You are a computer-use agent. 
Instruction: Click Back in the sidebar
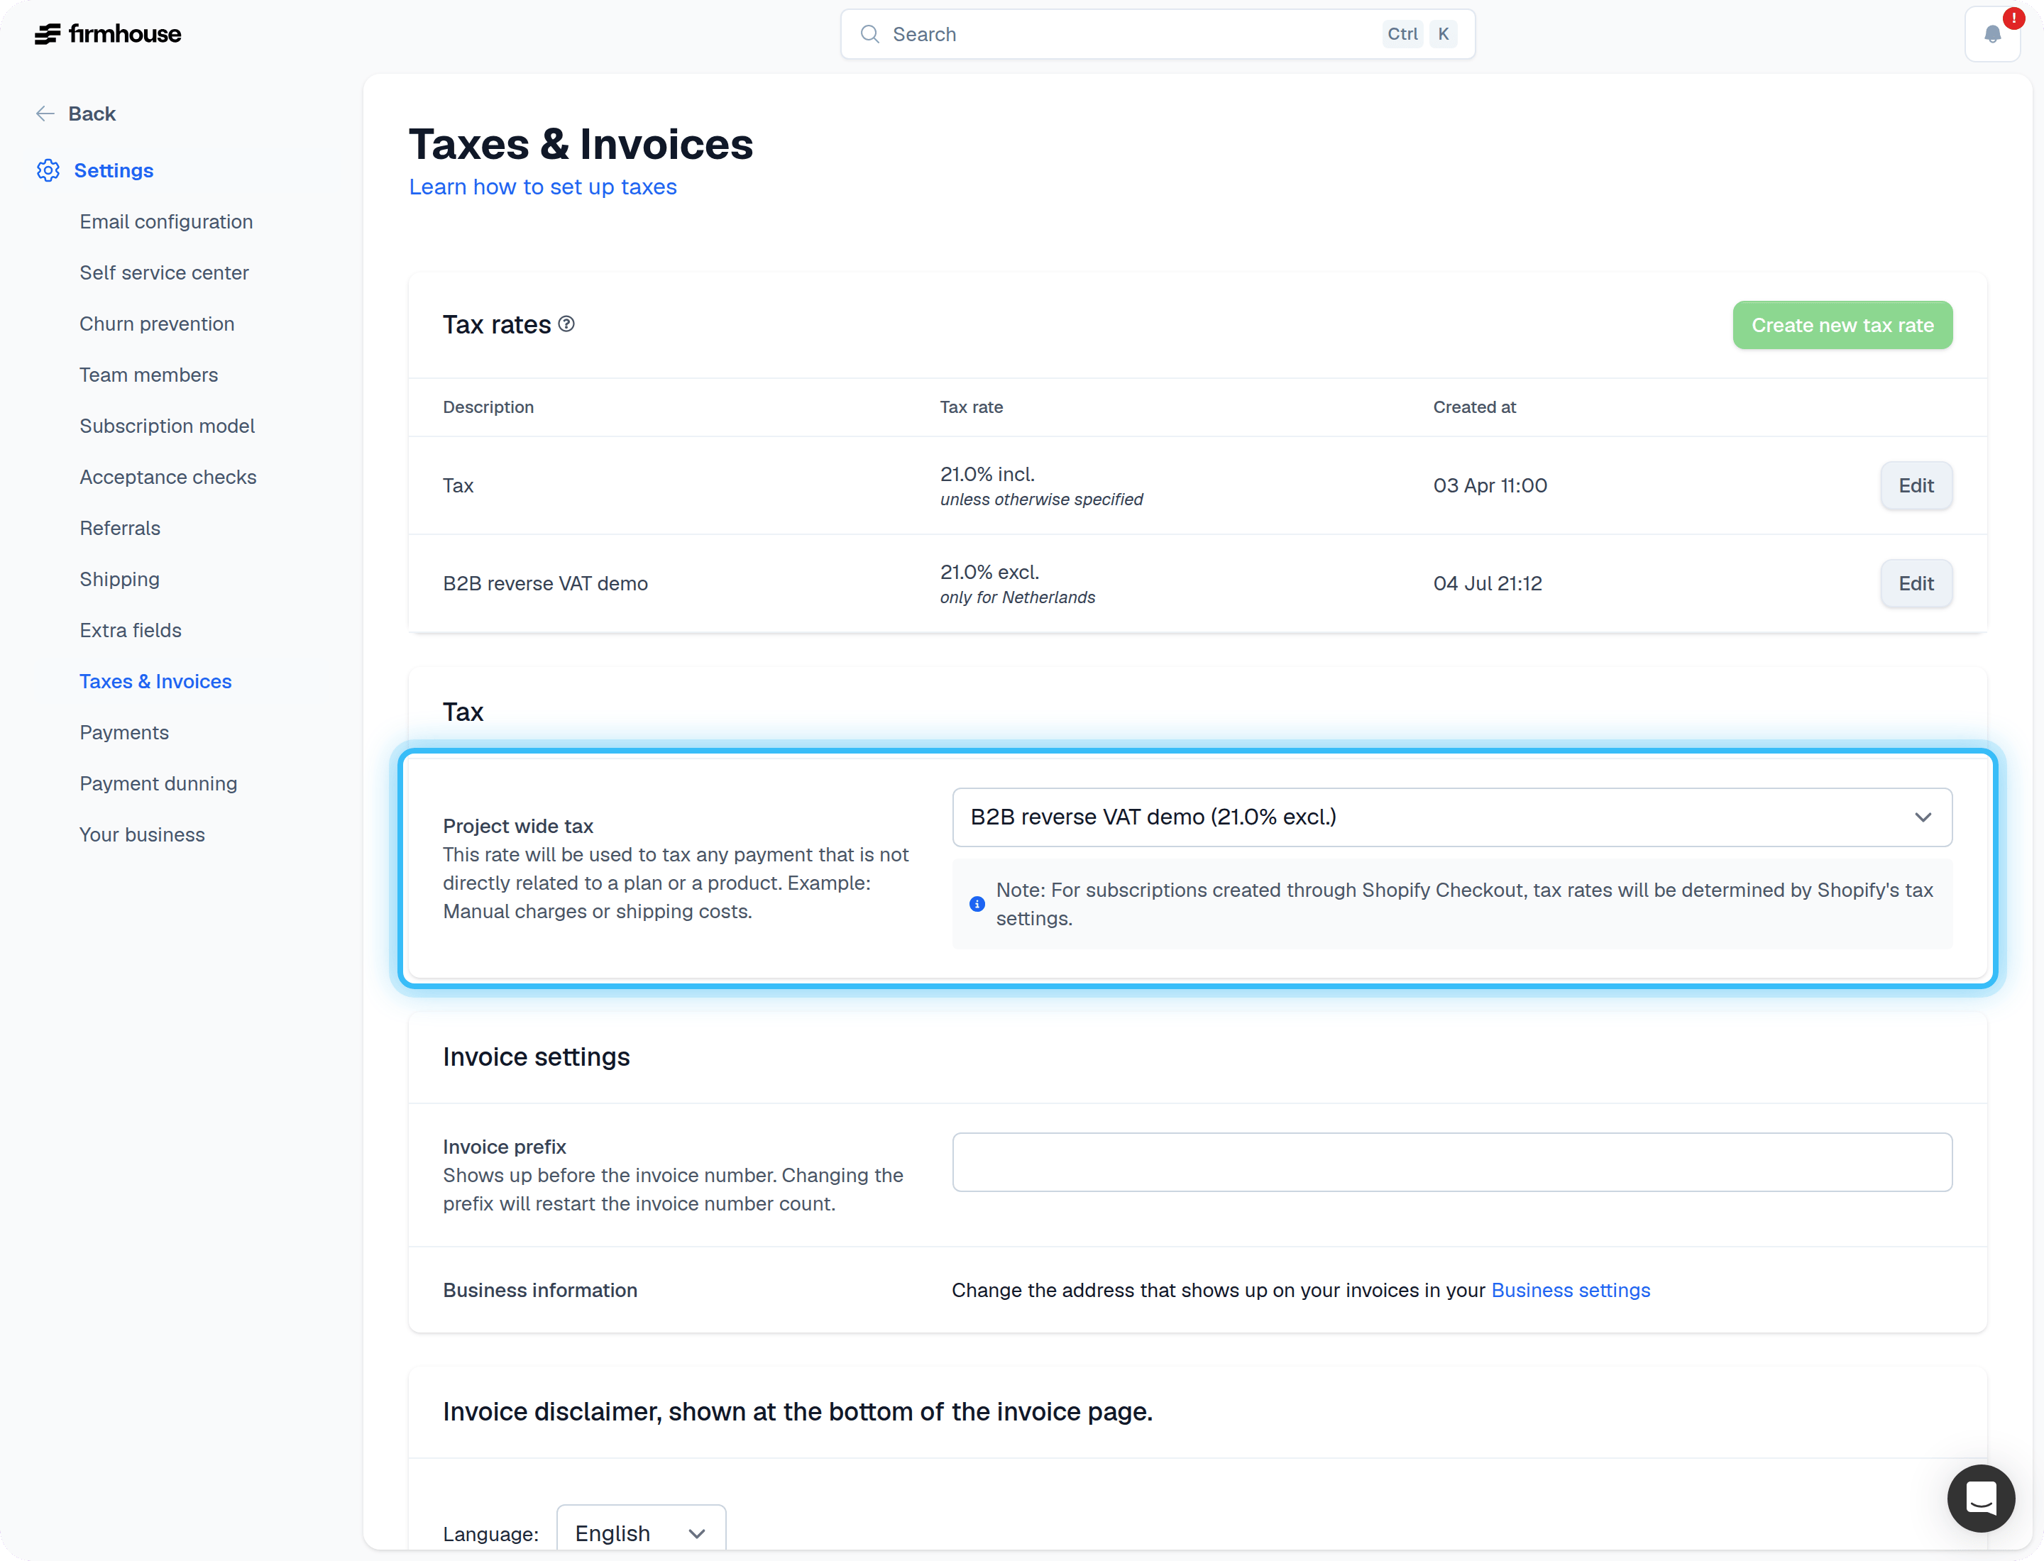[x=92, y=114]
